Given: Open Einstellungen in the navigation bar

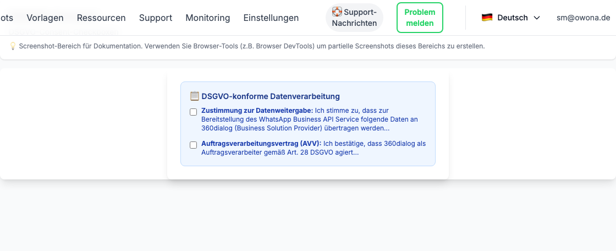Looking at the screenshot, I should click(x=271, y=18).
